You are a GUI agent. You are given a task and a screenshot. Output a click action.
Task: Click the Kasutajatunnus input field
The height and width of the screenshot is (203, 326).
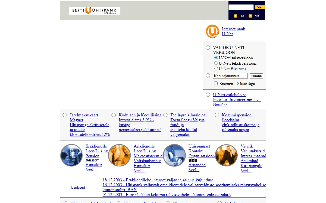pyautogui.click(x=230, y=76)
